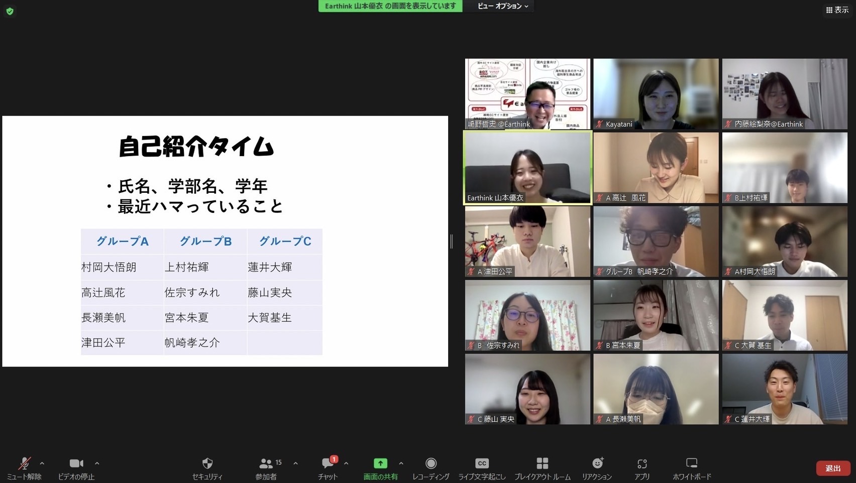
Task: Click the bullet text 氏名、学部名、学年
Action: coord(192,186)
